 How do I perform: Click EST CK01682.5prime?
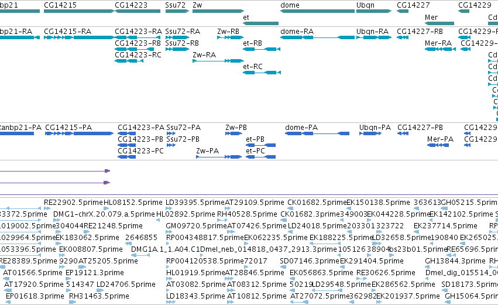pyautogui.click(x=290, y=208)
